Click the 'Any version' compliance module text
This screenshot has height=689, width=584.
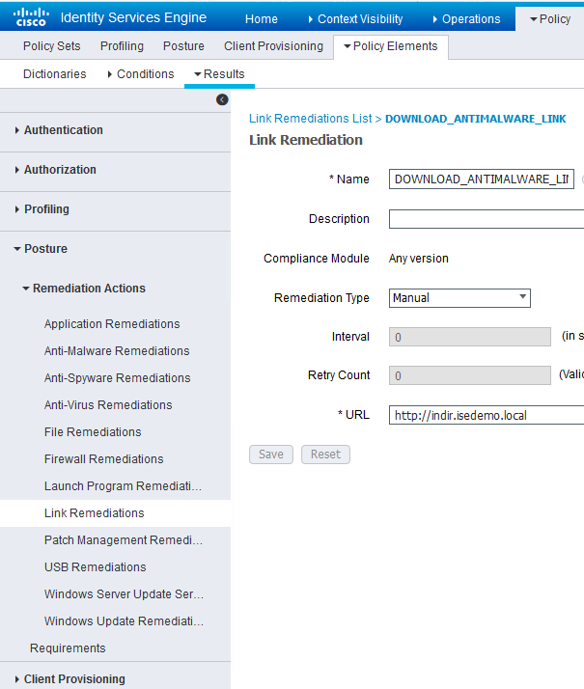419,259
